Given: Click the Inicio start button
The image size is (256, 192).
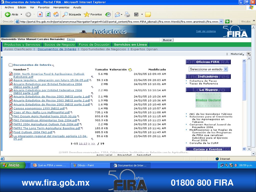Looking at the screenshot, I should [x=13, y=165].
